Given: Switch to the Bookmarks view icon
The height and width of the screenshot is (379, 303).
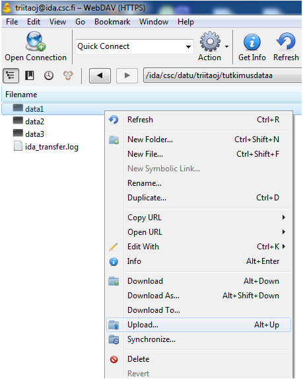Looking at the screenshot, I should tap(30, 75).
